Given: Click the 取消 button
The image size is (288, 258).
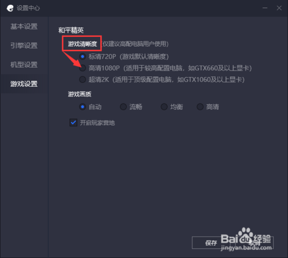Looking at the screenshot, I should 255,243.
